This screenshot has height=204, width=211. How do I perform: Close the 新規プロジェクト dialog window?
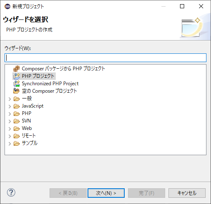coord(201,6)
